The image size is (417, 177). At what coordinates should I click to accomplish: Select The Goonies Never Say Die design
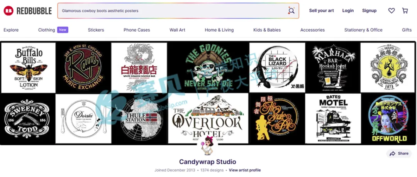tap(208, 68)
